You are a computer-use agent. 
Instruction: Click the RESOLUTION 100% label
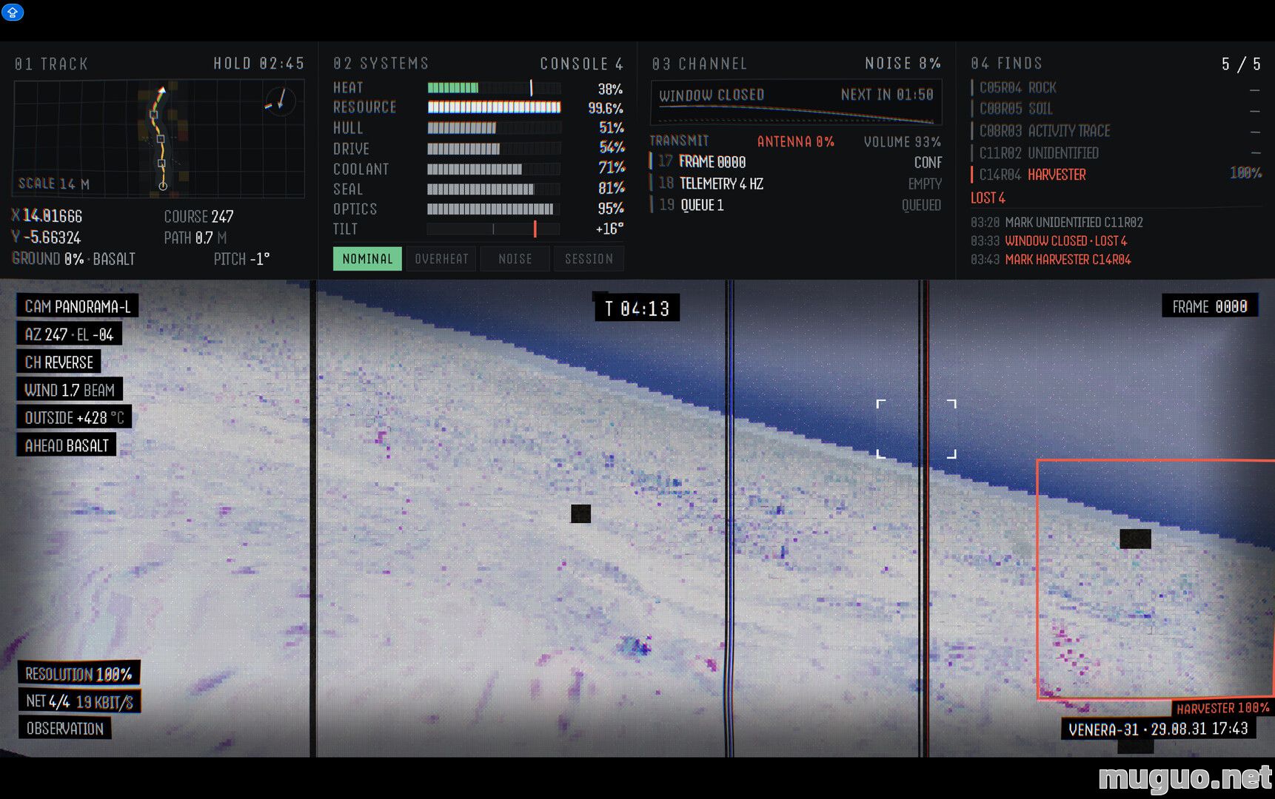click(78, 674)
